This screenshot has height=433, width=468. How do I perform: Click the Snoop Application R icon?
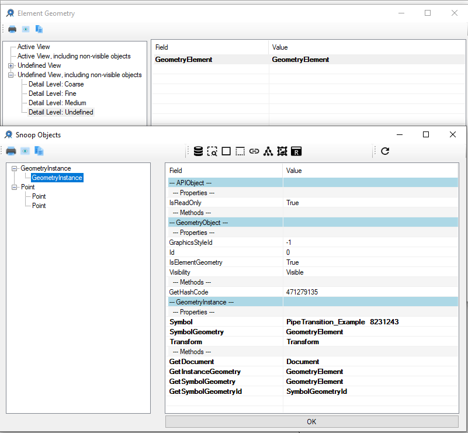point(296,151)
